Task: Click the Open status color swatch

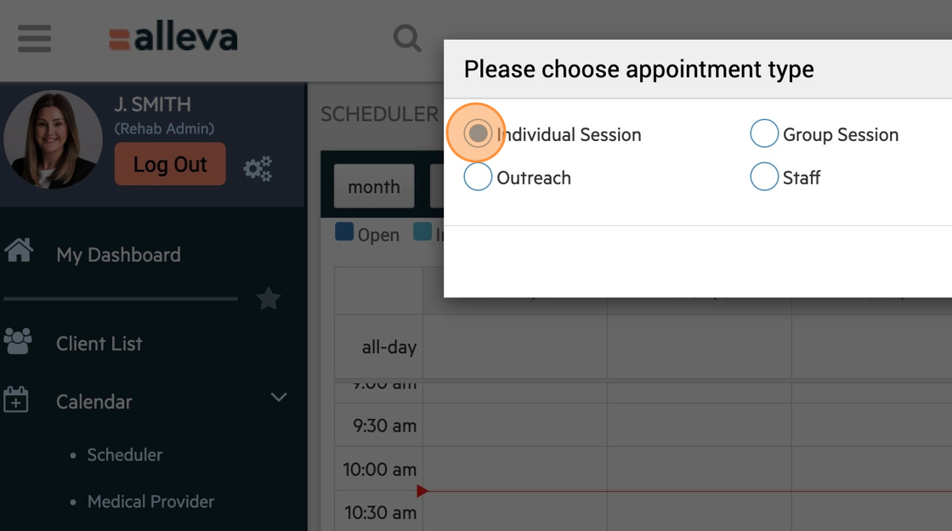Action: point(344,232)
